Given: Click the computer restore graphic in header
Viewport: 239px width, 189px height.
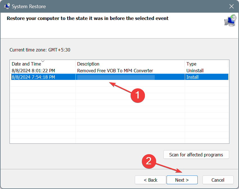Looking at the screenshot, I should coord(230,21).
